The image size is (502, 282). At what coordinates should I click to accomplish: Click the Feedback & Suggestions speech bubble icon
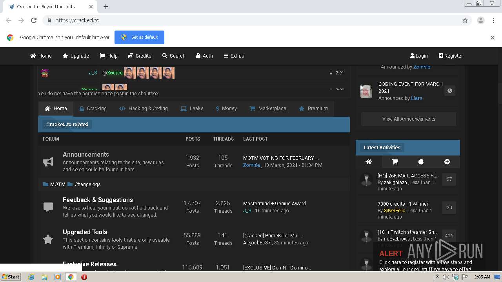[x=48, y=207]
